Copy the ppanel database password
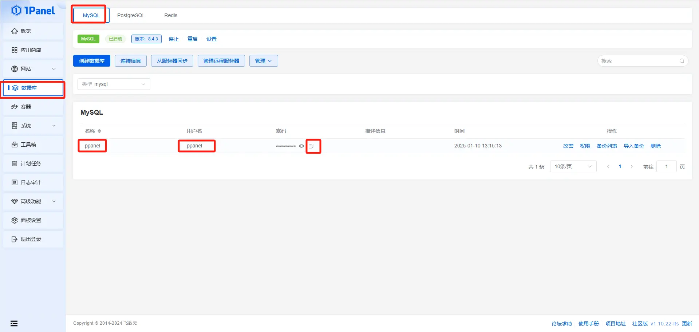699x332 pixels. point(311,146)
